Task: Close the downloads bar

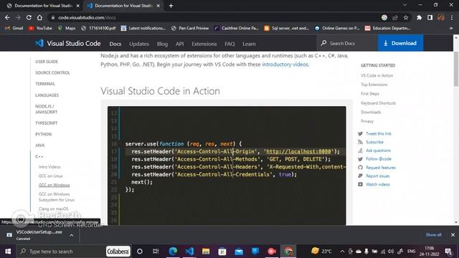Action: 453,235
